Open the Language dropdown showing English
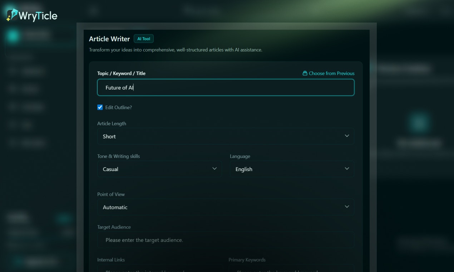The height and width of the screenshot is (272, 454). pyautogui.click(x=292, y=169)
